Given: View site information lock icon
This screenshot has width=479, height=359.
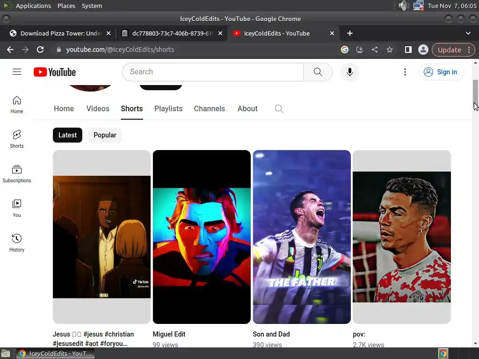Looking at the screenshot, I should [x=59, y=50].
